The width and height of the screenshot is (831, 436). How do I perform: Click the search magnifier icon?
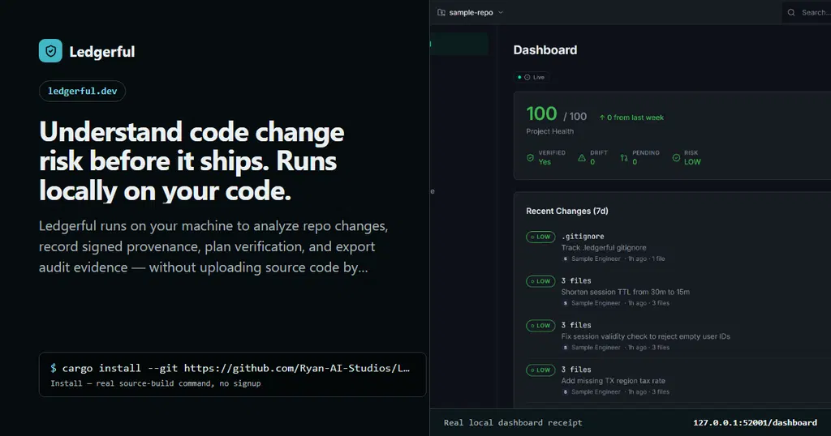[791, 12]
